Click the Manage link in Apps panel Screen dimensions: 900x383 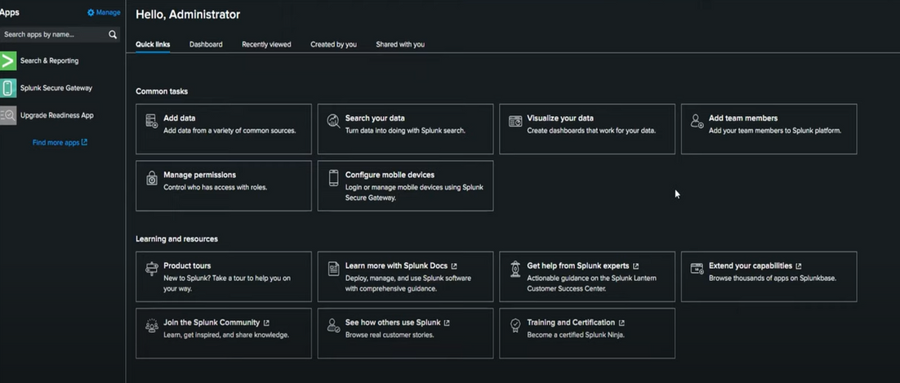pyautogui.click(x=108, y=12)
